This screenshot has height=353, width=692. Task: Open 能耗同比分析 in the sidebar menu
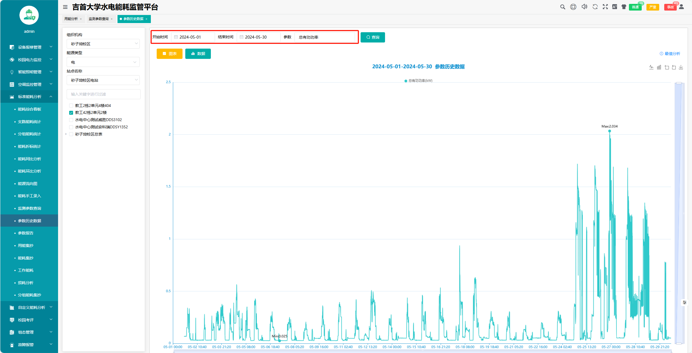pyautogui.click(x=29, y=159)
